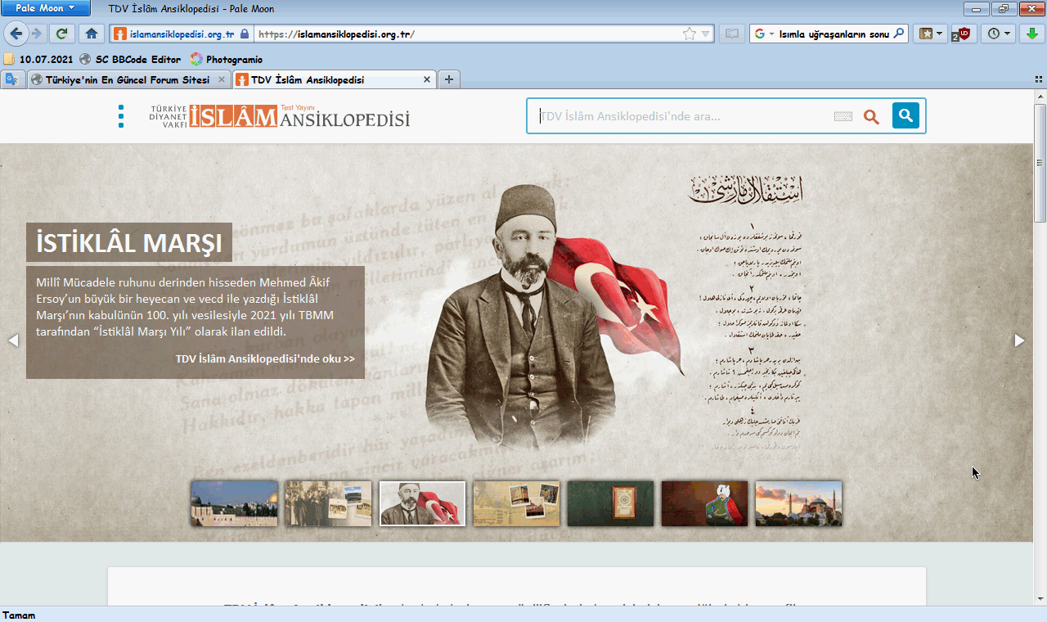Viewport: 1047px width, 622px height.
Task: Go to the next slide arrow
Action: tap(1019, 340)
